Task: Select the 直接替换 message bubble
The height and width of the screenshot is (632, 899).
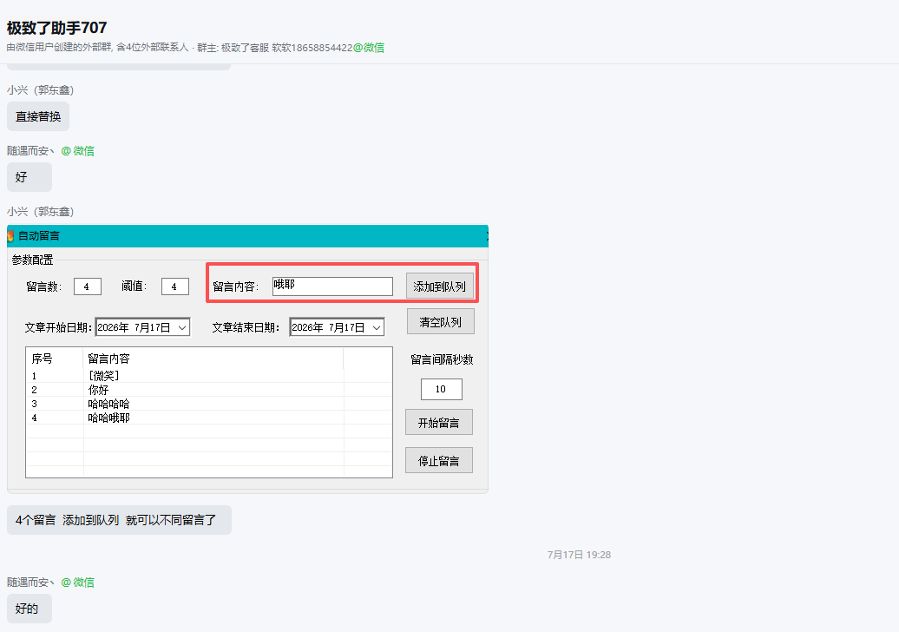Action: point(38,116)
